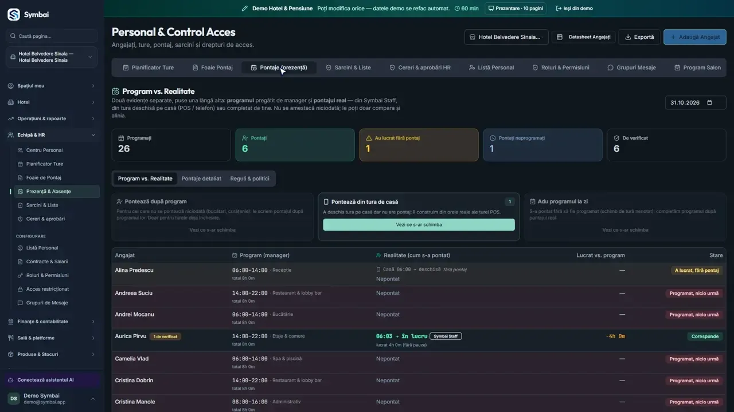Screen dimensions: 734x412
Task: Click the Alina Predescu row name
Action: (x=134, y=270)
